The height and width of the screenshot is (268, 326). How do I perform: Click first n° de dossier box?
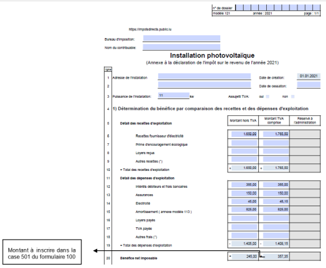240,7
